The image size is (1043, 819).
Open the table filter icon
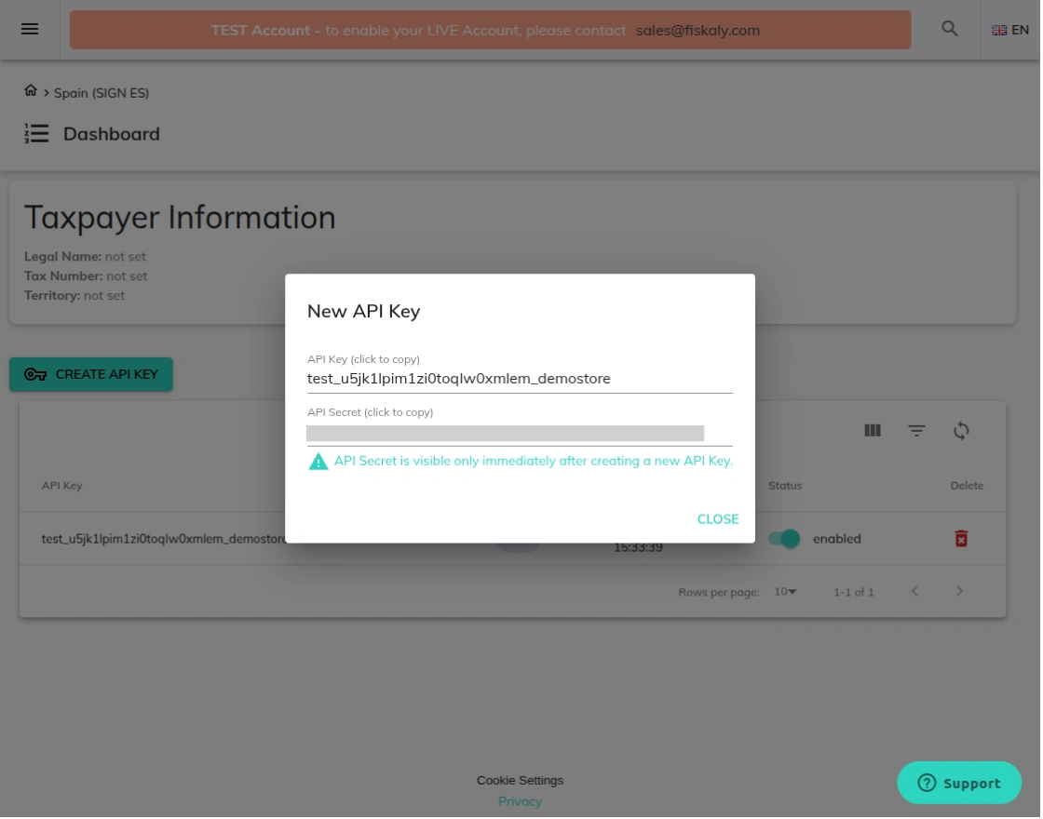[918, 432]
